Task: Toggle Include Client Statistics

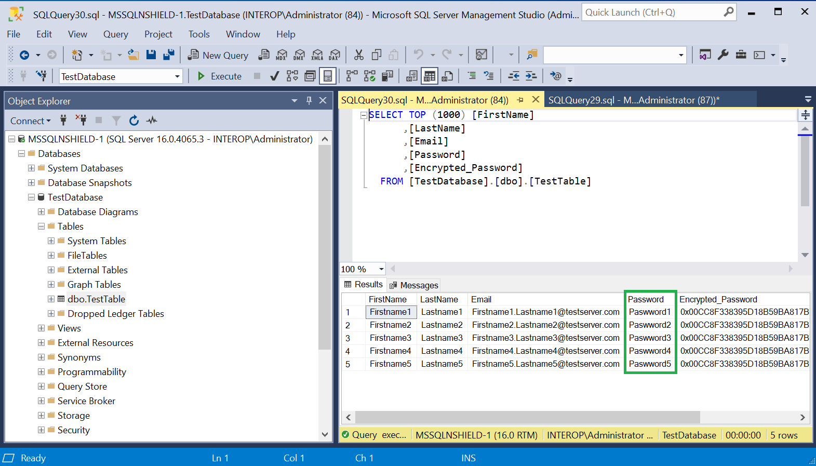Action: click(x=387, y=76)
